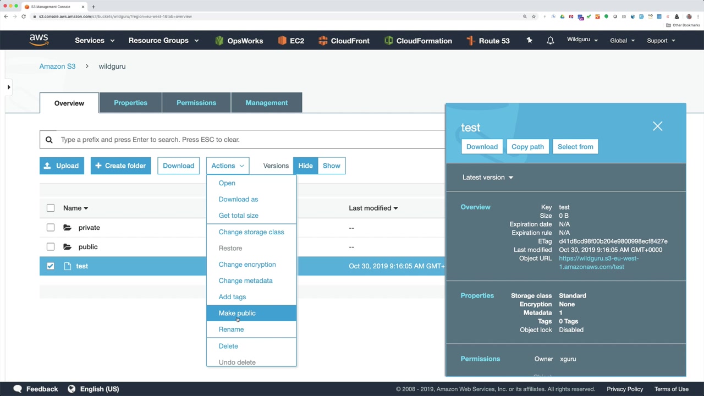704x396 pixels.
Task: Toggle the select-all checkbox in header
Action: (51, 208)
